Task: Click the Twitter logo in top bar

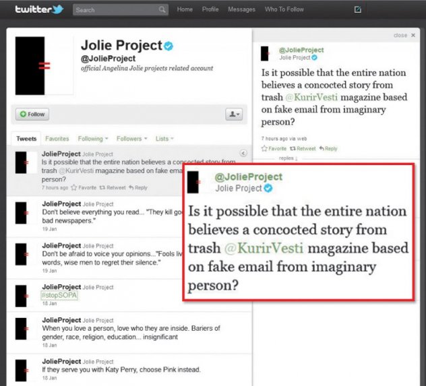Action: pos(38,9)
